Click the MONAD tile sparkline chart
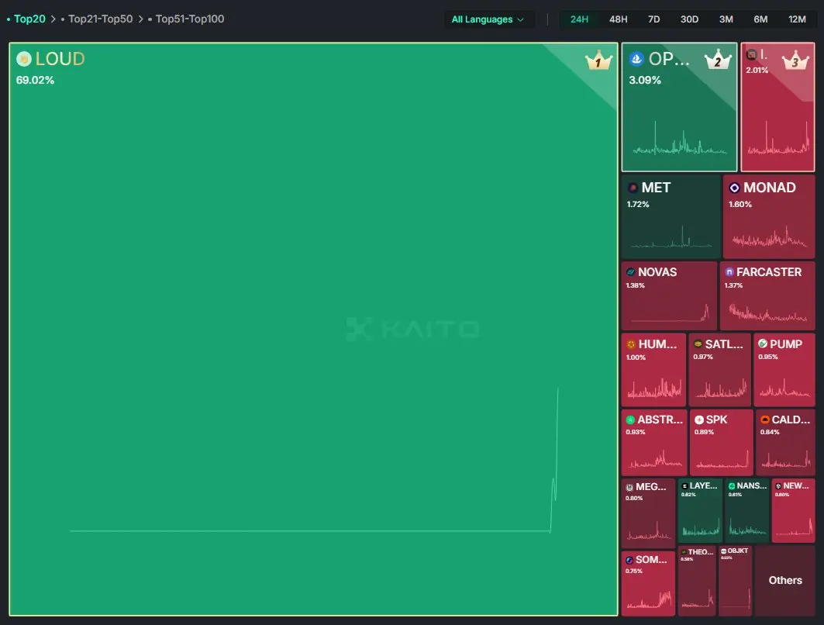The height and width of the screenshot is (625, 824). pyautogui.click(x=769, y=237)
